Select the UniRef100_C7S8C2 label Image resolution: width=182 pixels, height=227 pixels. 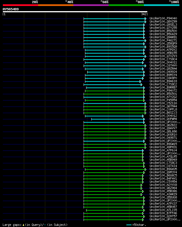point(163,85)
